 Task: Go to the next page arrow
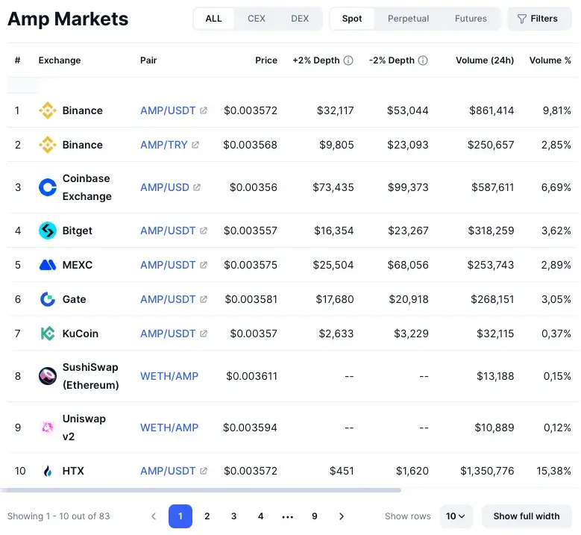[x=342, y=516]
